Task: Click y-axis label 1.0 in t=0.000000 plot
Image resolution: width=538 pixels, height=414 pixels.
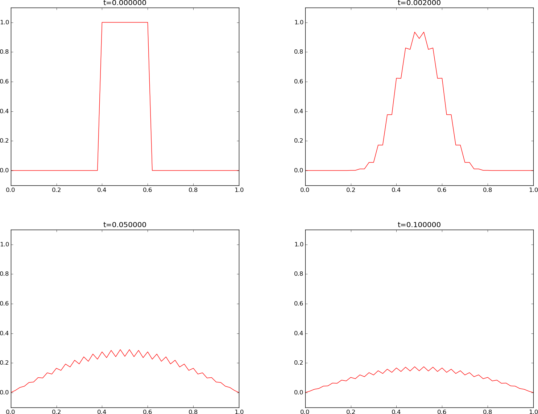Action: [5, 22]
